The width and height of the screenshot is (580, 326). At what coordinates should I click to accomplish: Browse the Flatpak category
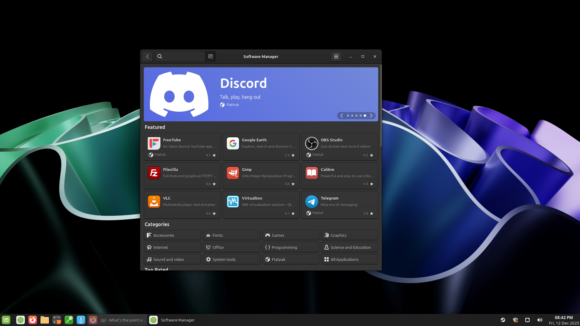(x=290, y=259)
